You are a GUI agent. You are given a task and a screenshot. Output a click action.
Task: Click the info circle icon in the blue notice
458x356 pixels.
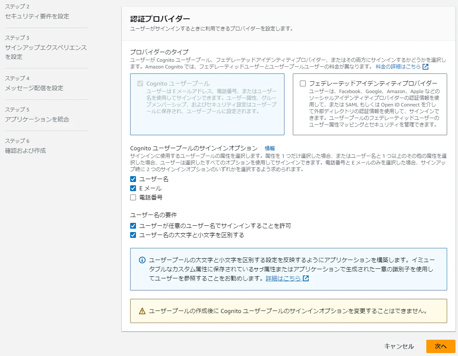tap(142, 260)
